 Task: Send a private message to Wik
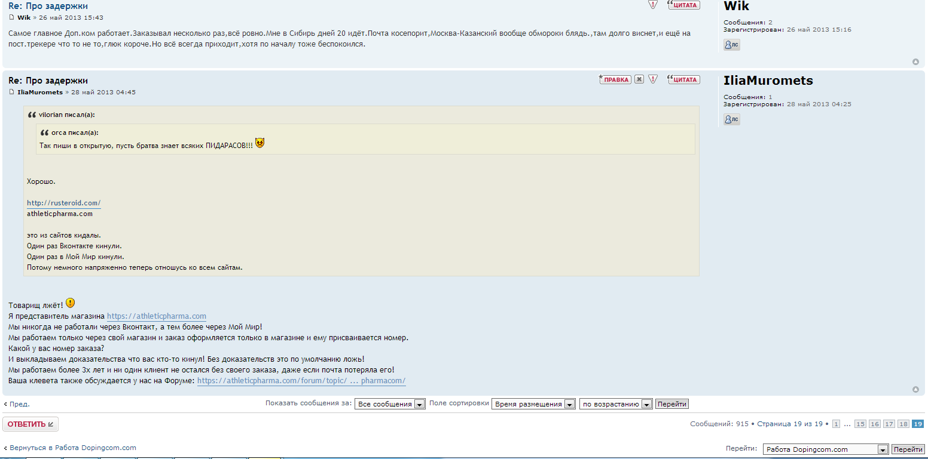coord(731,45)
